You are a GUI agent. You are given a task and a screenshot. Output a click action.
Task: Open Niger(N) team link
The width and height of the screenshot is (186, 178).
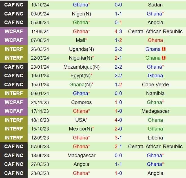point(81,13)
